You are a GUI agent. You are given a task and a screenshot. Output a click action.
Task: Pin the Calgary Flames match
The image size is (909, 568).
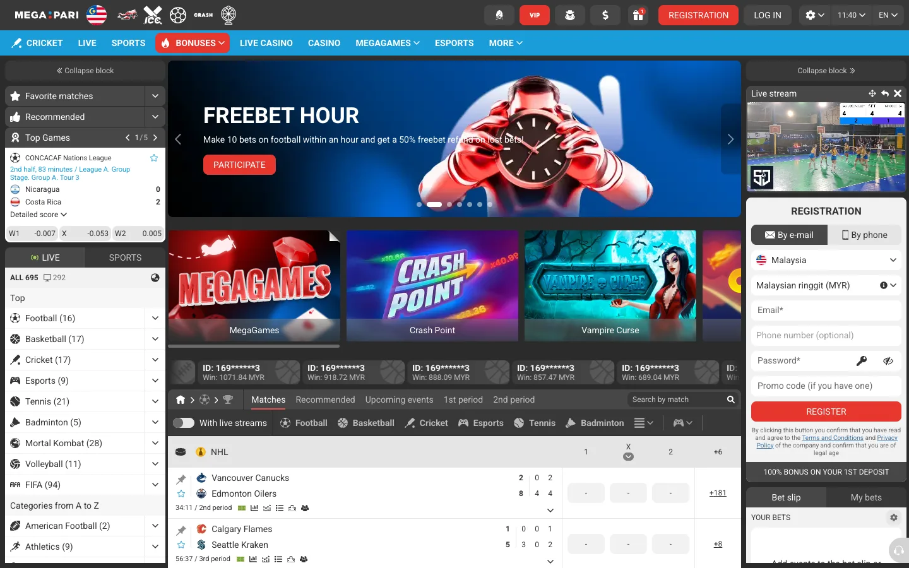pos(181,530)
